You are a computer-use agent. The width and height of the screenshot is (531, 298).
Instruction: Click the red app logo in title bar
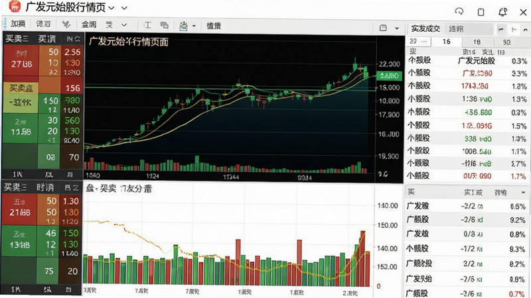pos(14,7)
